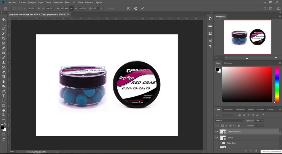Select the Rectangular Marquee tool
The height and width of the screenshot is (154, 282).
3,24
